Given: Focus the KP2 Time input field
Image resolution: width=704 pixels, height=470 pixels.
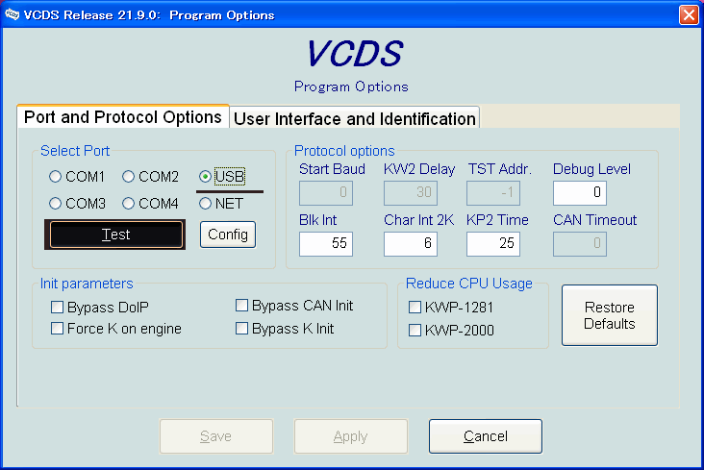Looking at the screenshot, I should [493, 244].
